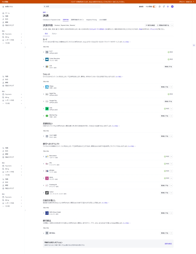Click 設定を表示 link at bottom
This screenshot has width=196, height=254.
pyautogui.click(x=168, y=244)
